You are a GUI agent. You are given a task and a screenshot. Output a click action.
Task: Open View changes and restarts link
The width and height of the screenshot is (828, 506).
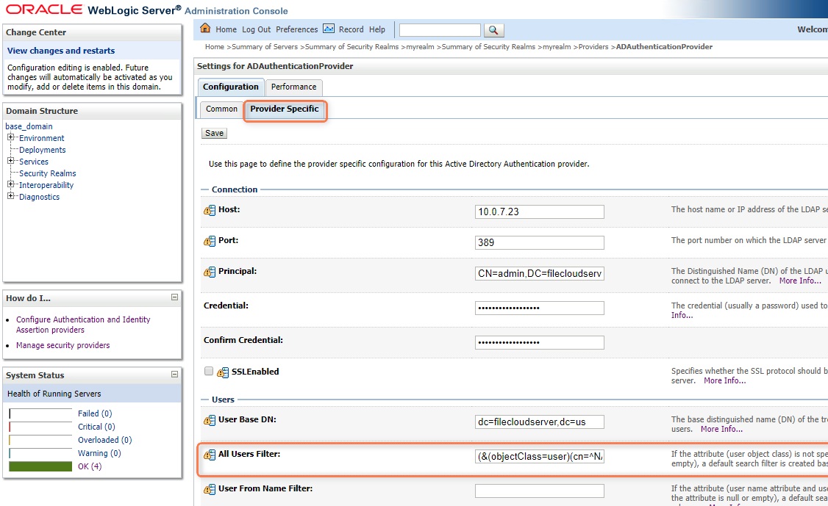(61, 51)
